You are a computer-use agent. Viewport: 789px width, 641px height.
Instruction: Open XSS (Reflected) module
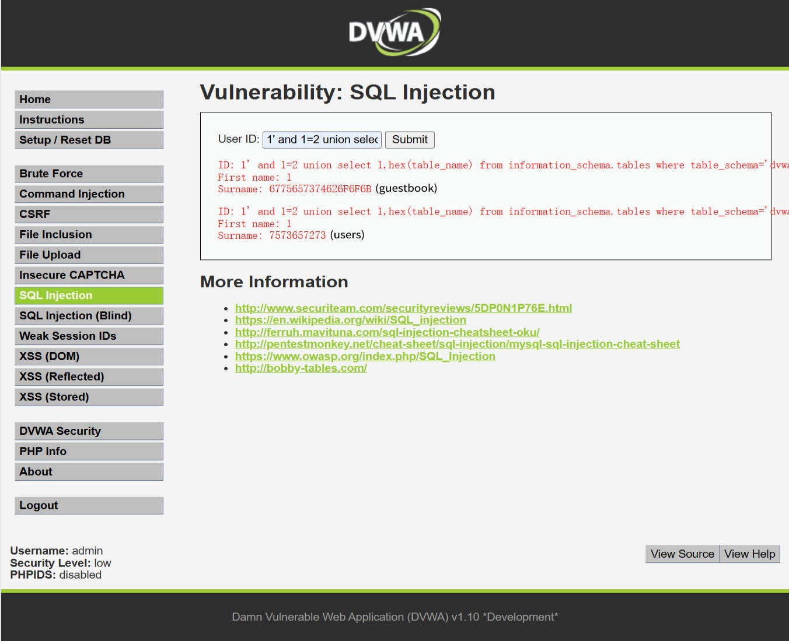(x=89, y=376)
